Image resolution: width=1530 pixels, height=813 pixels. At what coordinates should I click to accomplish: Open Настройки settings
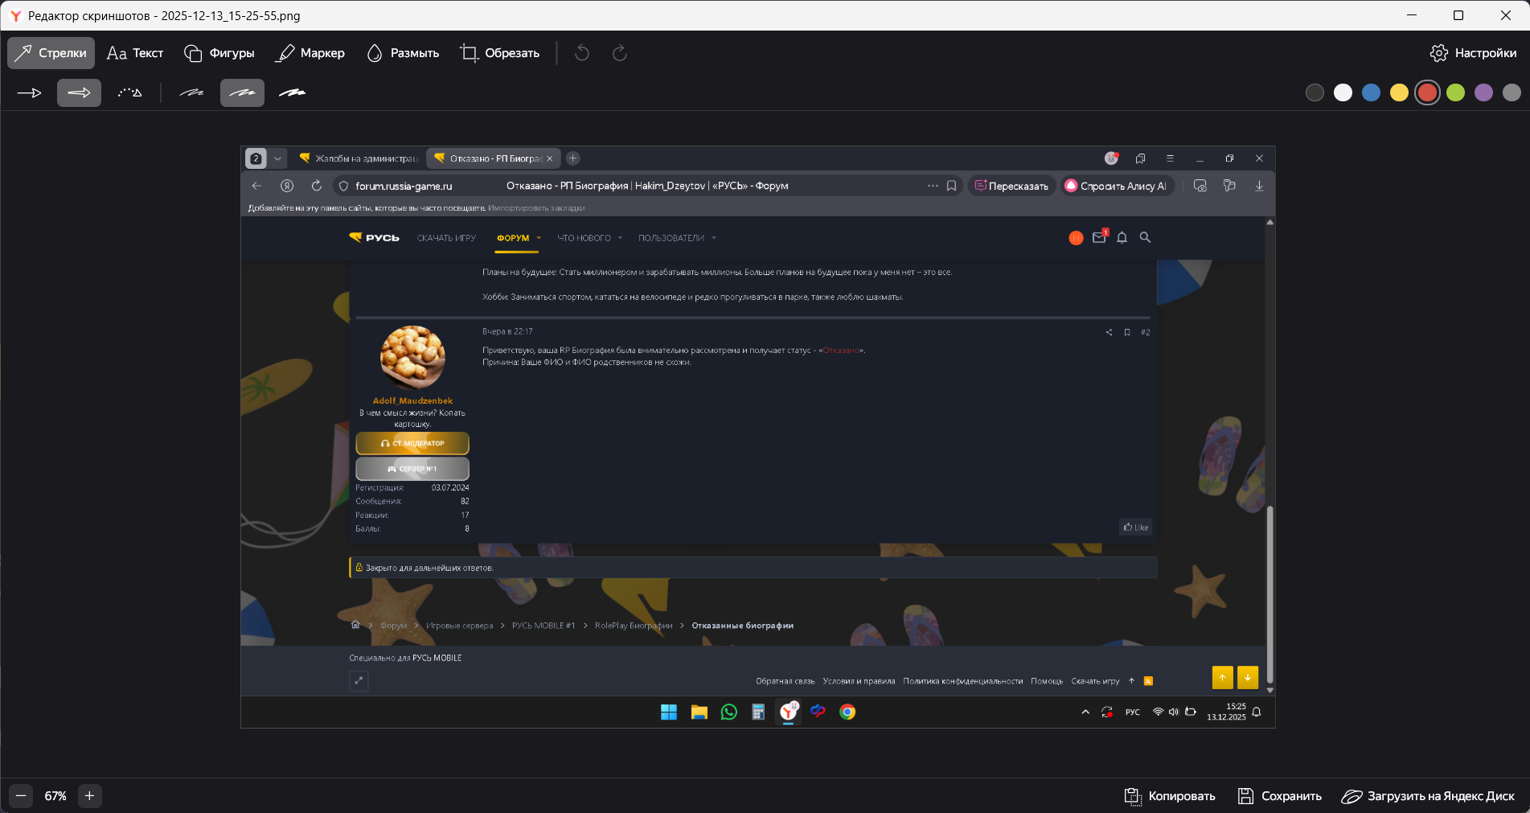(1473, 53)
